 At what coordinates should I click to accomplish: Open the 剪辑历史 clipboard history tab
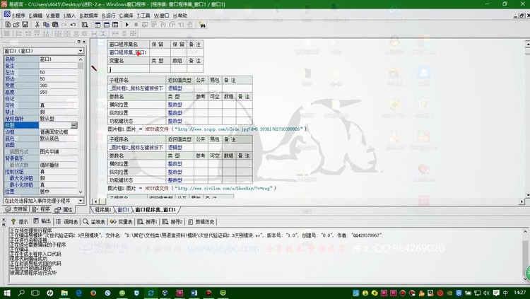(204, 221)
